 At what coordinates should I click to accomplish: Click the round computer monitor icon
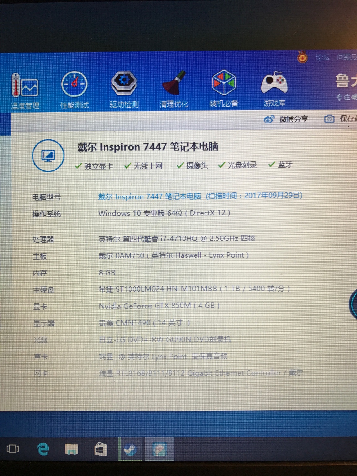tap(48, 156)
